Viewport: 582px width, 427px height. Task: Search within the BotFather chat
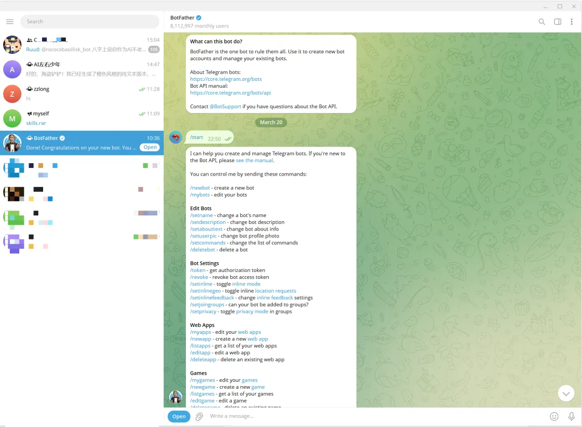542,22
